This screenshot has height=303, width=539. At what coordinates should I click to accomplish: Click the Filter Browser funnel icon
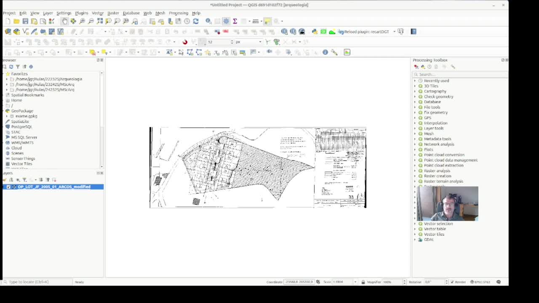click(x=18, y=66)
